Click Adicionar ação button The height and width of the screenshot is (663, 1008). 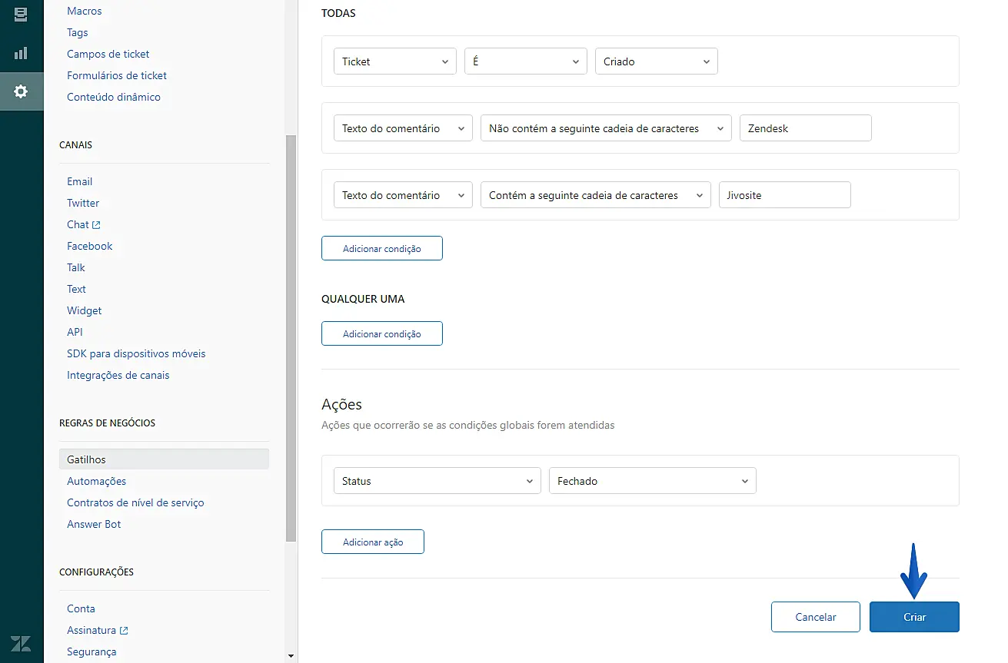click(x=372, y=542)
